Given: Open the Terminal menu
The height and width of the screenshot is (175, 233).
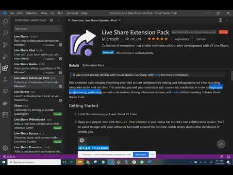Looking at the screenshot, I should pyautogui.click(x=72, y=13).
